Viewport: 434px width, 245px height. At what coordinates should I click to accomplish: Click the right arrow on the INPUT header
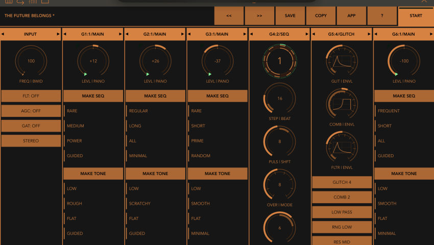(x=58, y=34)
